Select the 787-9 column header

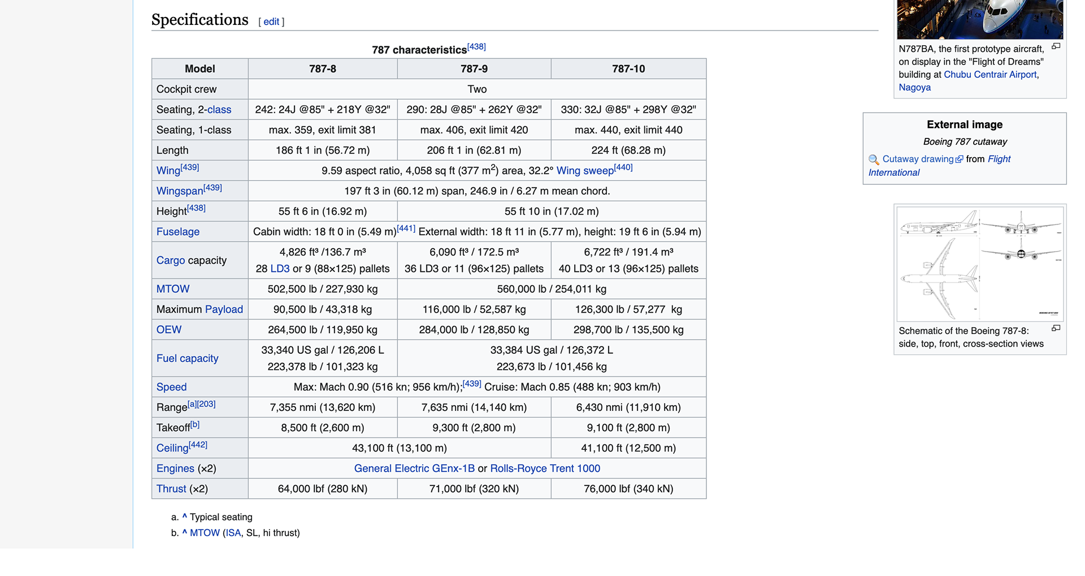tap(474, 69)
